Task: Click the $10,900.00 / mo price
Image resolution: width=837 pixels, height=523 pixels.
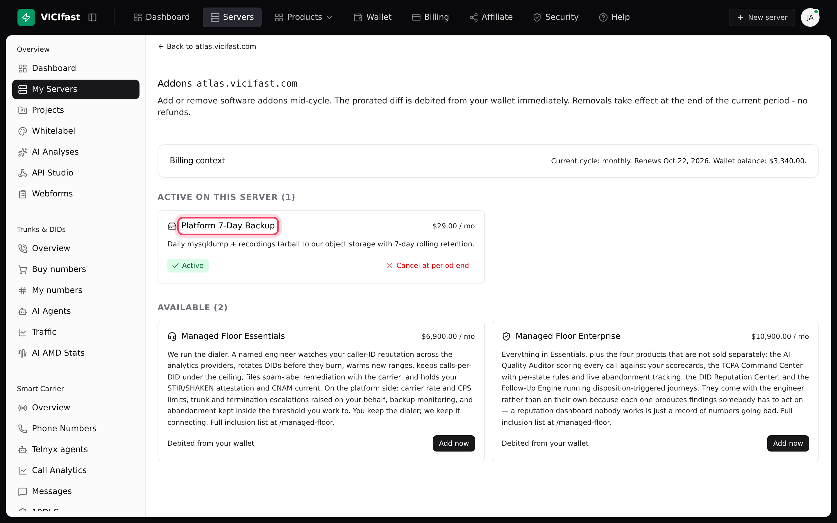Action: [x=780, y=336]
